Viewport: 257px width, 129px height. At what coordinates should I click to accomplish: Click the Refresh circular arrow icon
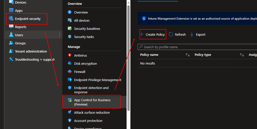pos(171,34)
